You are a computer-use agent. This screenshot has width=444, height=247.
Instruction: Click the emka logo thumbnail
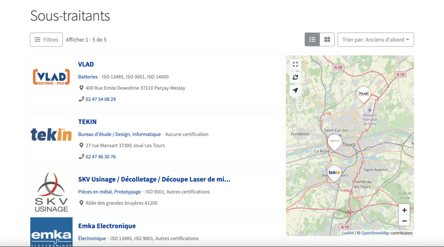[x=51, y=232]
